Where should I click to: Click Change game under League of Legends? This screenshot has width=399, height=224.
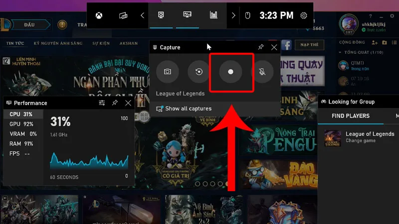361,141
